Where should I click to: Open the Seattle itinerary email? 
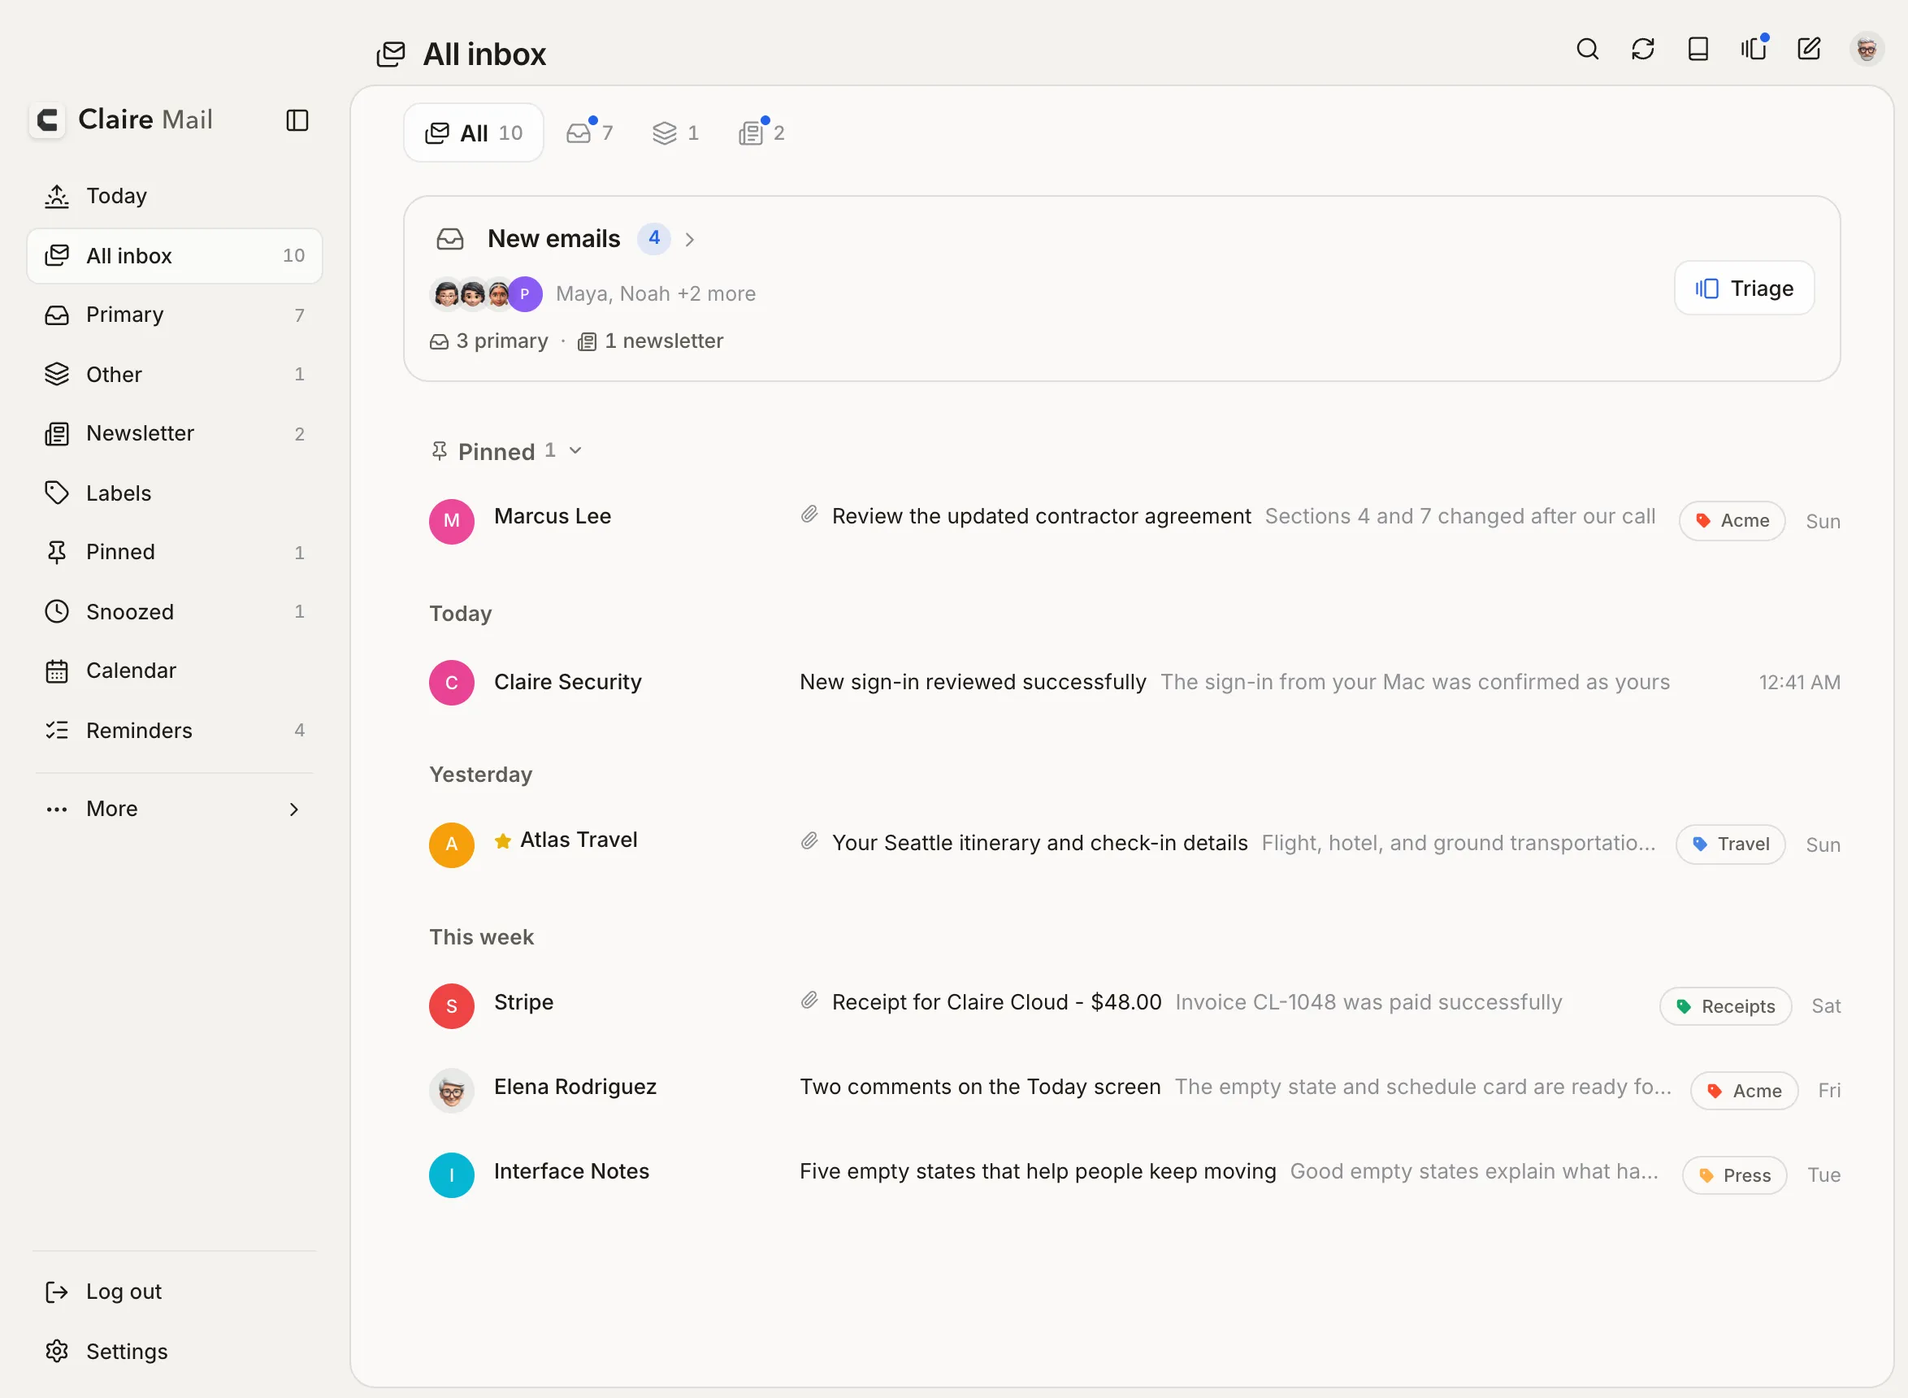click(x=1134, y=844)
